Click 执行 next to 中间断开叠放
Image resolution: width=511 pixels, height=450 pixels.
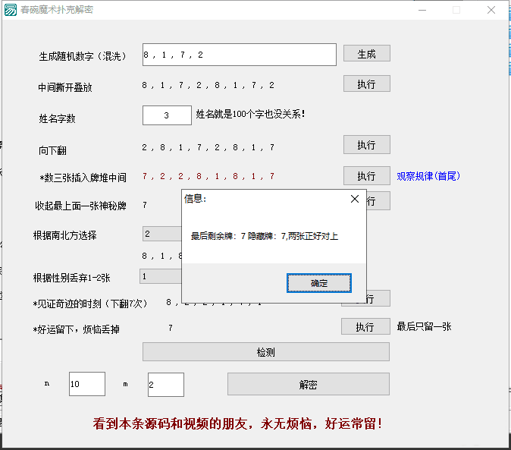(x=366, y=84)
